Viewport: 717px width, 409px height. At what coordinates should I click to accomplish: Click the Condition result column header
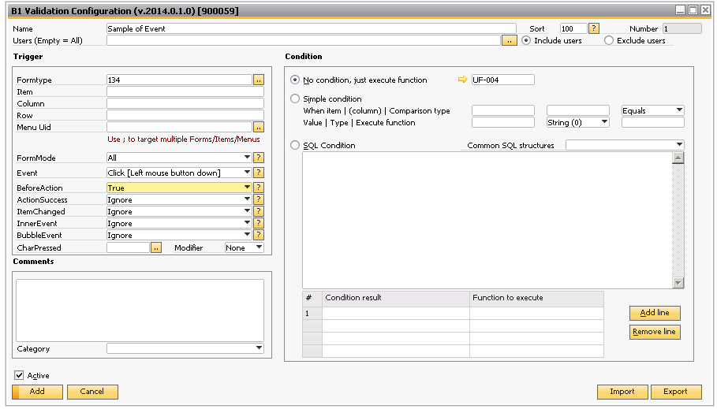pyautogui.click(x=396, y=298)
